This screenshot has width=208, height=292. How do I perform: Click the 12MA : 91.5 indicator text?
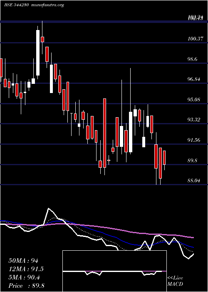(x=26, y=269)
